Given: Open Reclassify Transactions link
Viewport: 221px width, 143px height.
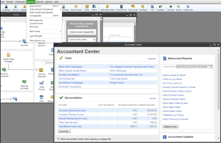Looking at the screenshot, I should click(70, 87).
